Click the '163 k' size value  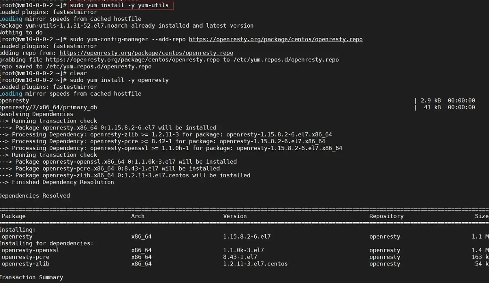click(480, 257)
